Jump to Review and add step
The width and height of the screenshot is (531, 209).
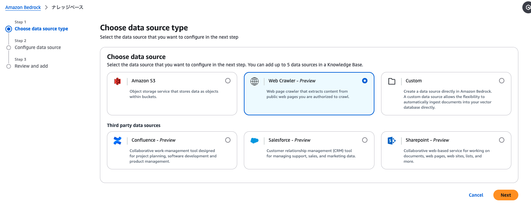point(31,66)
